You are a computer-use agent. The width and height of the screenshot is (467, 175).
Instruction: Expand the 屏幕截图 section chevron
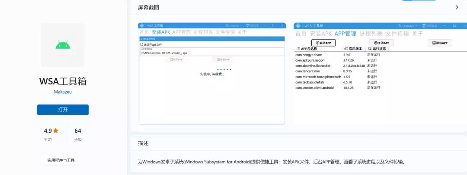(457, 7)
